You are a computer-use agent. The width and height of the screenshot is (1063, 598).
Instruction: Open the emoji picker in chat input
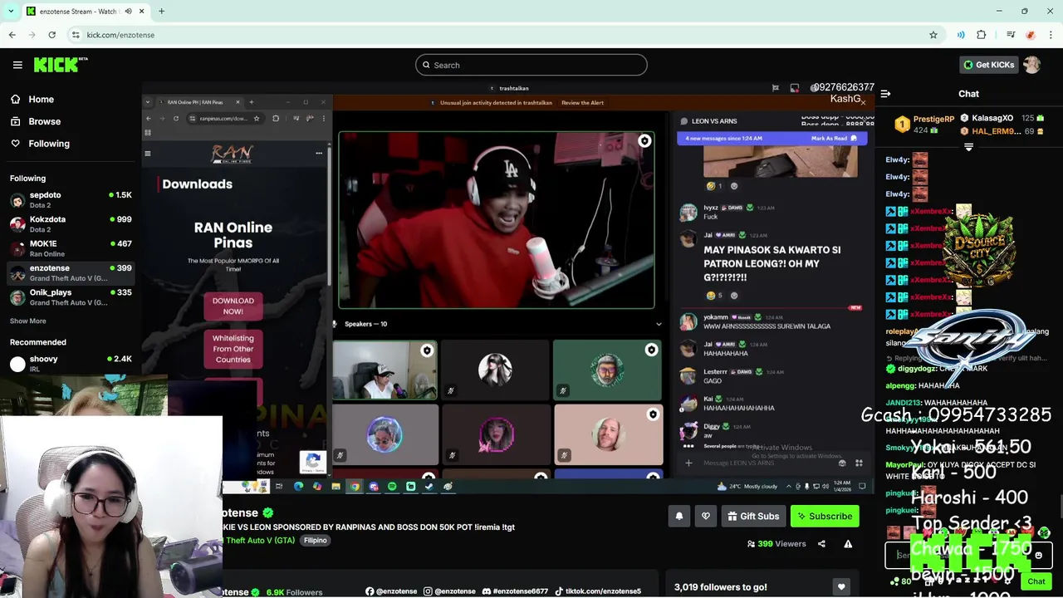click(1038, 556)
